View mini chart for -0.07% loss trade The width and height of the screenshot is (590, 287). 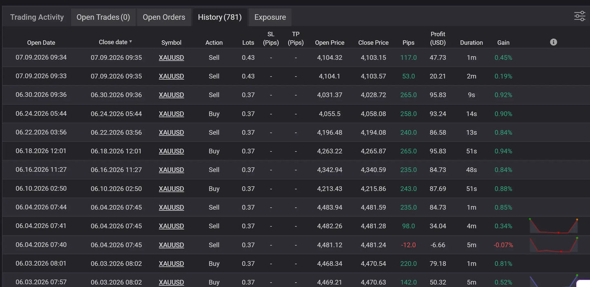coord(554,245)
